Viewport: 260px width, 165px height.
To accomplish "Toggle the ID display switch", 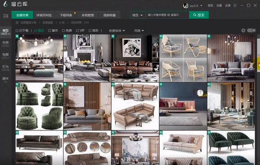I will 251,31.
